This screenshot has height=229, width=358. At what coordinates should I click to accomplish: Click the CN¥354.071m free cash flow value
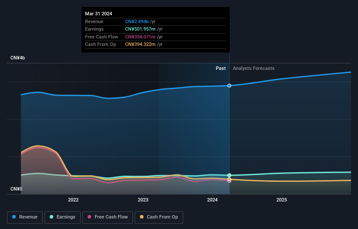140,37
